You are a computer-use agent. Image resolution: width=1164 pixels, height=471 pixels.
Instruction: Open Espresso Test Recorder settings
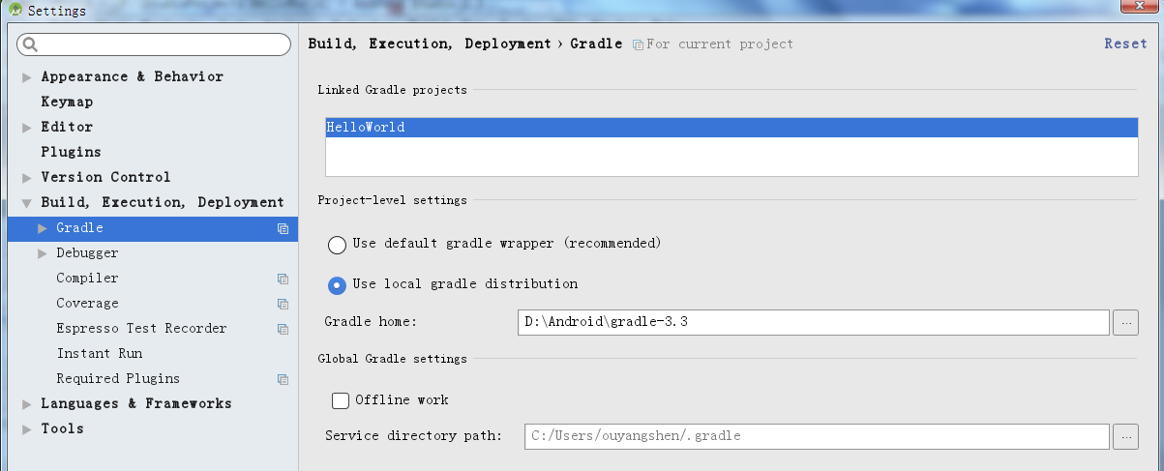pos(141,329)
